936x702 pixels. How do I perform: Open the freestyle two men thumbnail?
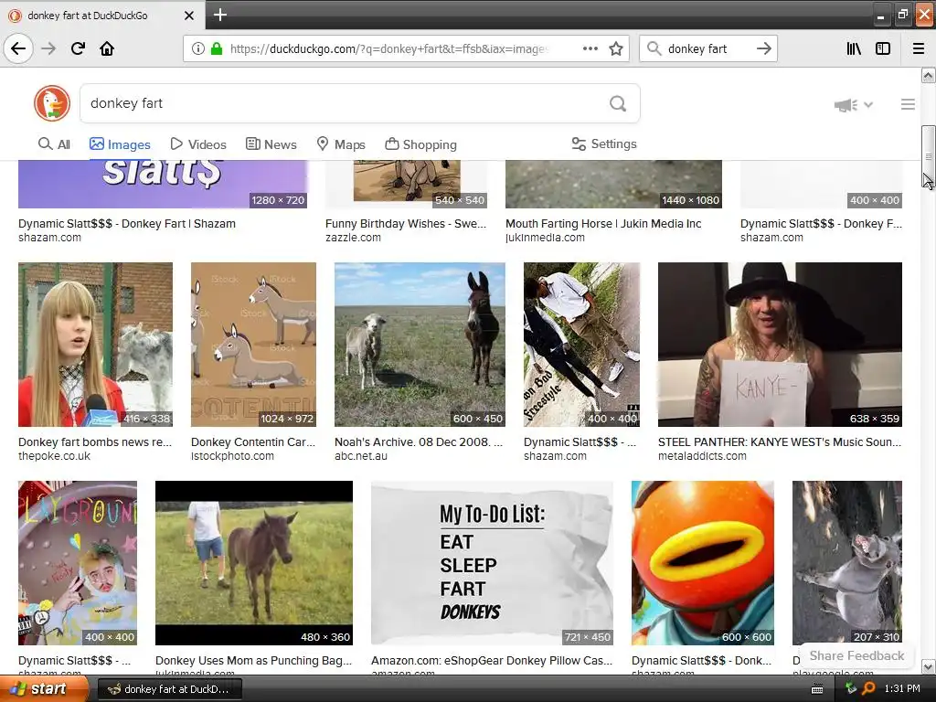point(581,345)
